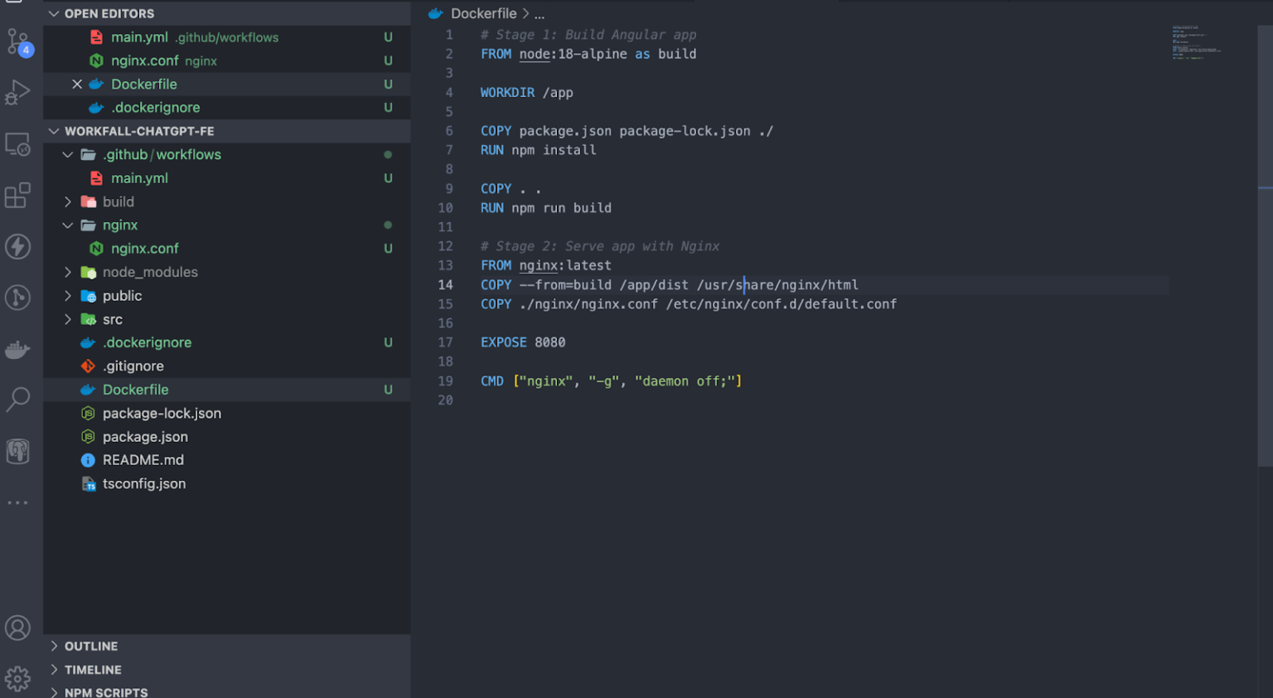Open the Extensions view

(x=17, y=196)
